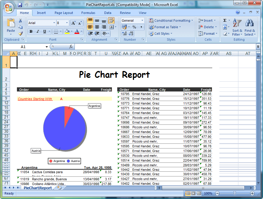Toggle Wrap Text

click(111, 20)
